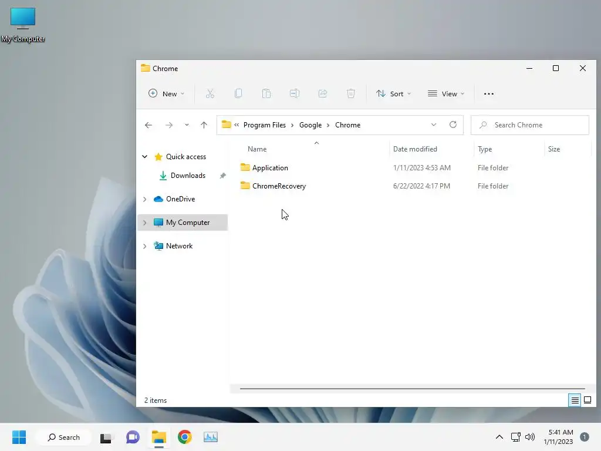This screenshot has width=601, height=451.
Task: Open the See more ellipsis menu
Action: click(x=489, y=94)
